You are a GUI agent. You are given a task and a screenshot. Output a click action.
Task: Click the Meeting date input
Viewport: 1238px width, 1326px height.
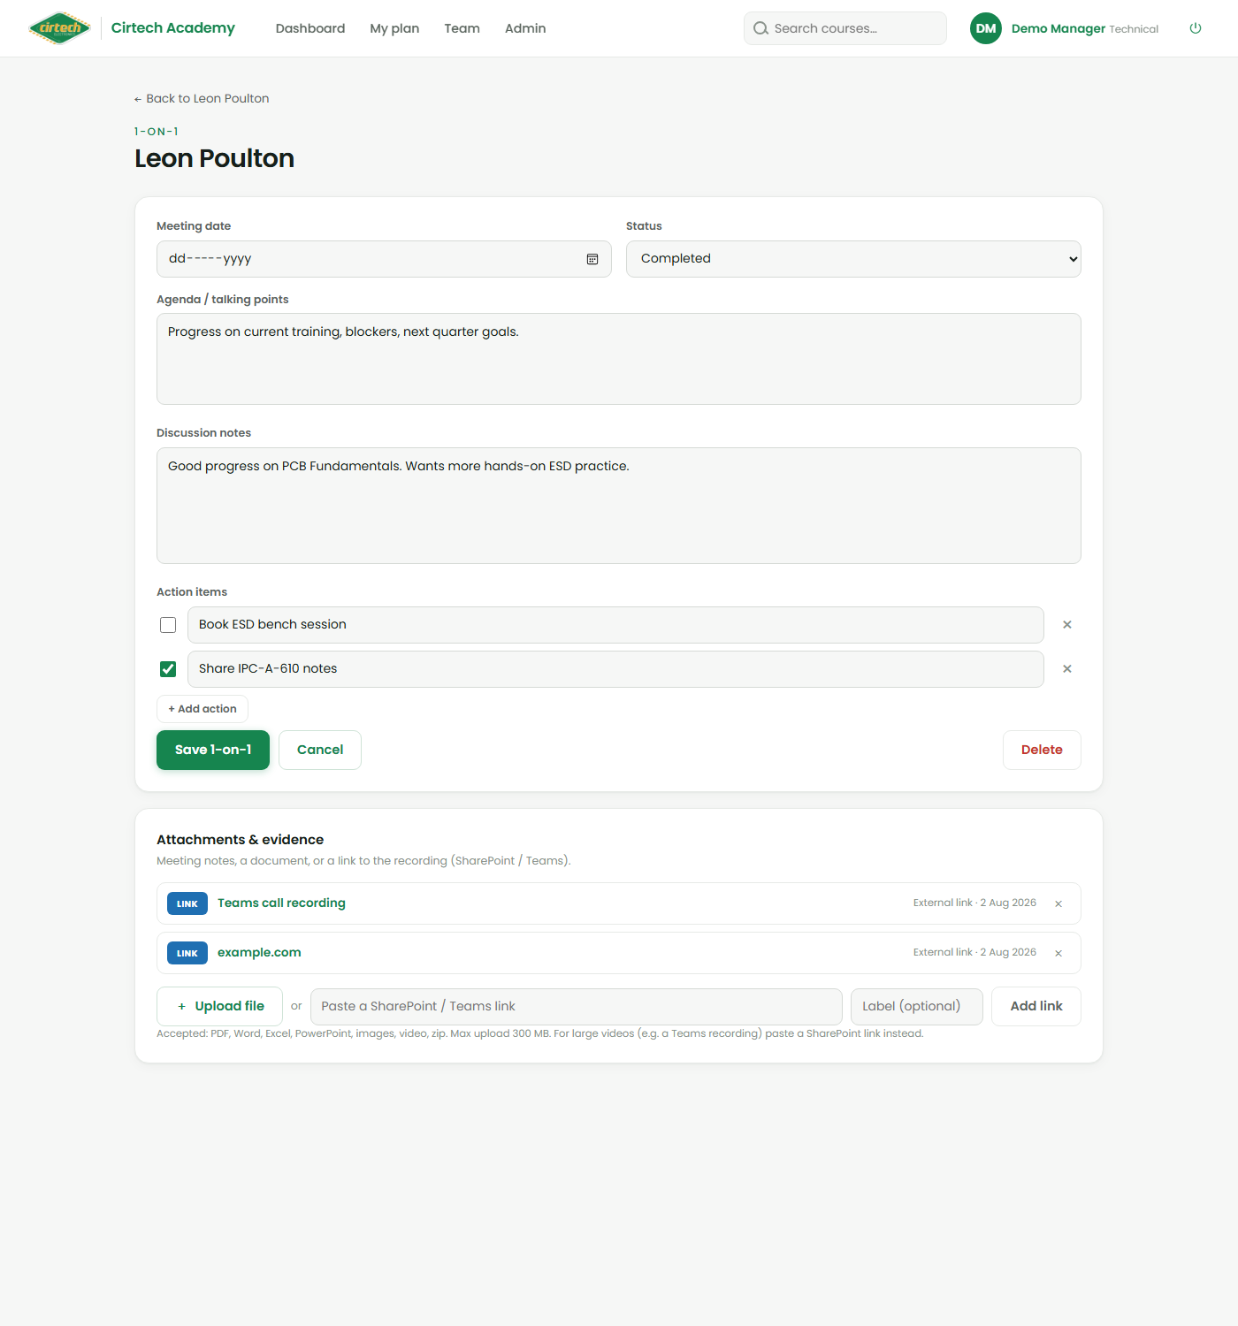384,259
